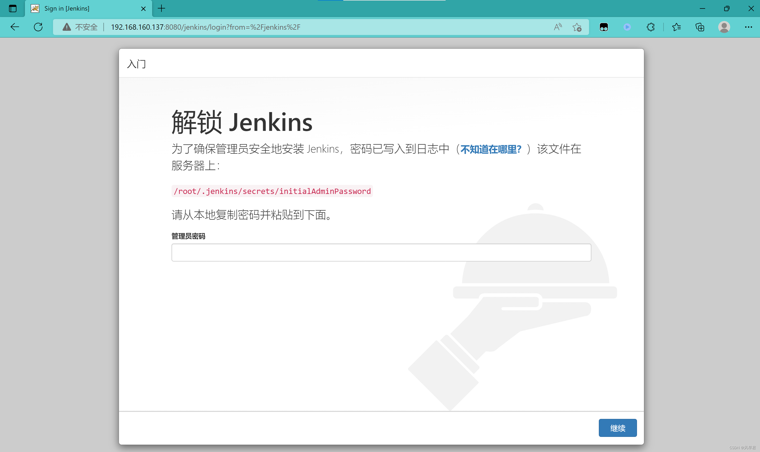Viewport: 760px width, 452px height.
Task: Close the browser window
Action: click(x=751, y=8)
